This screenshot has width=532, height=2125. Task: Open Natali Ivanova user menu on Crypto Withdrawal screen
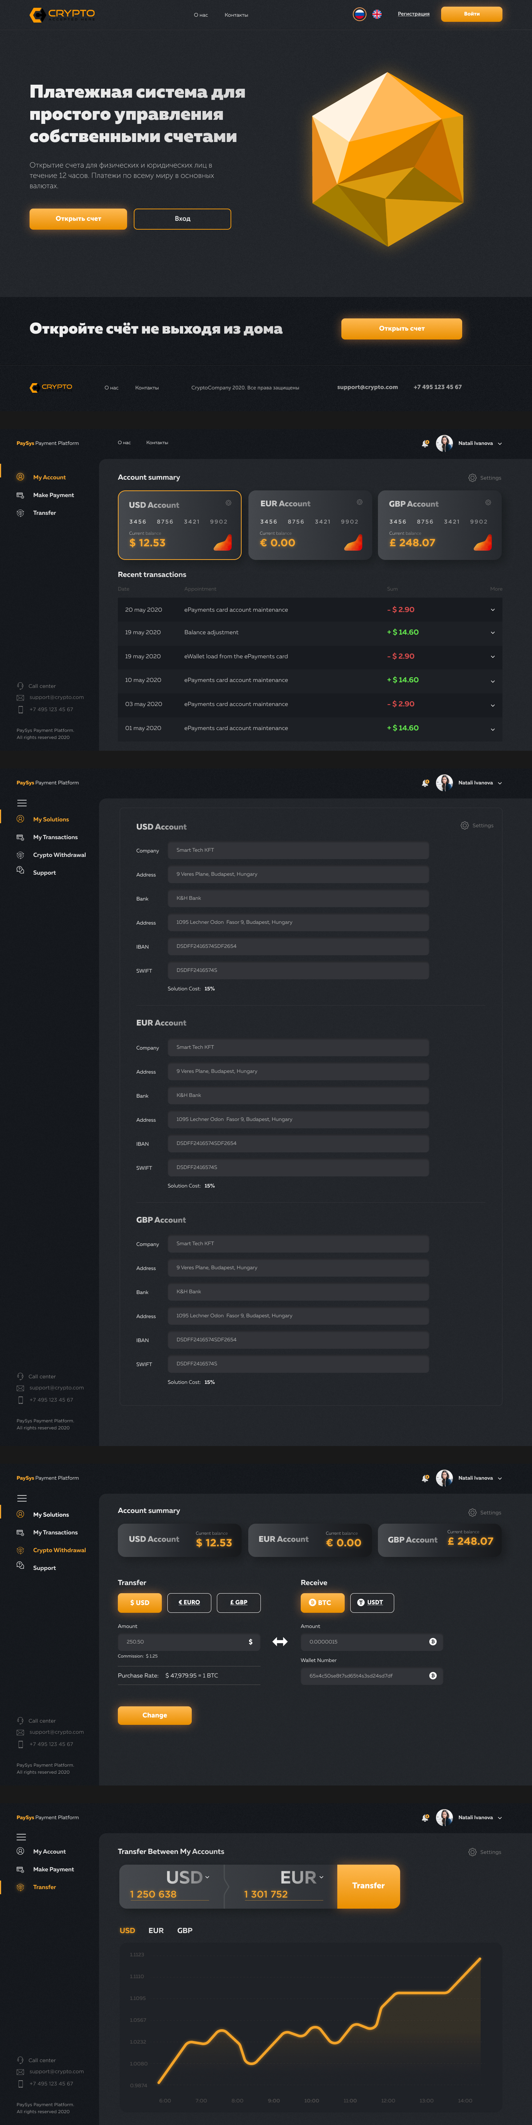(x=500, y=1478)
